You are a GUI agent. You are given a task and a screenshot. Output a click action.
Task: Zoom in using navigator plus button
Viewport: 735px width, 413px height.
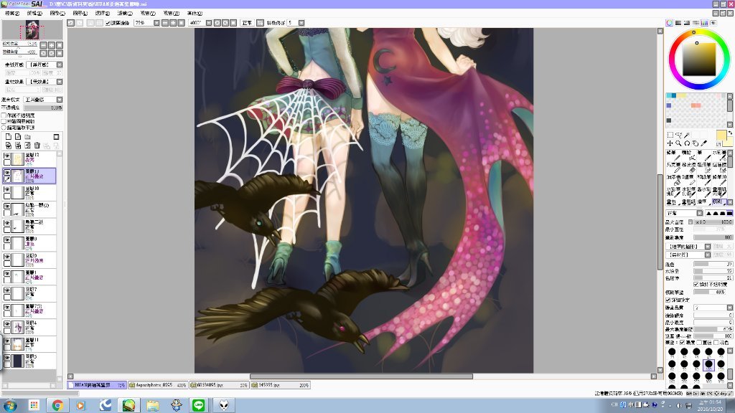point(52,45)
